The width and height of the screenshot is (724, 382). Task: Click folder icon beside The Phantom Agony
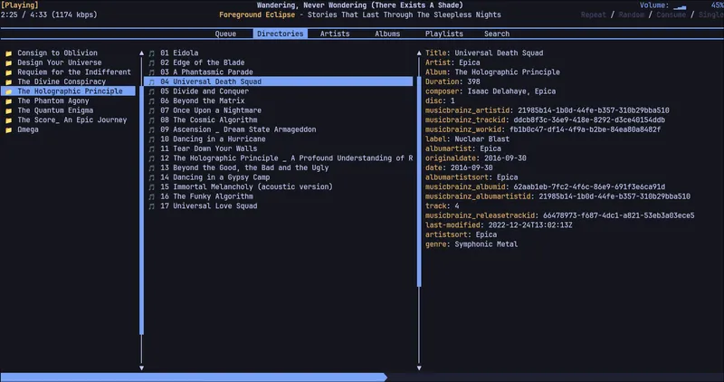point(8,101)
